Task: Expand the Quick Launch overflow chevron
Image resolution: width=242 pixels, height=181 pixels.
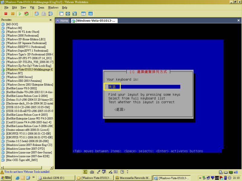Action: coord(33,177)
